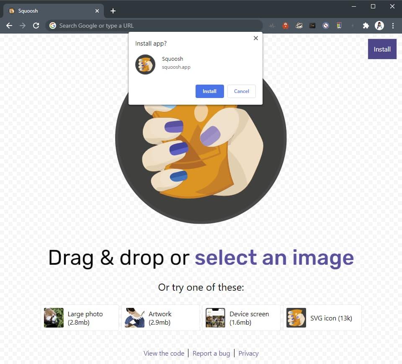This screenshot has width=402, height=364.
Task: Close the Squoosh tab
Action: [97, 11]
